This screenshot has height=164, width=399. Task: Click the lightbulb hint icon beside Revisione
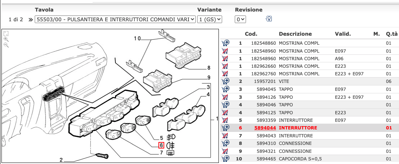click(x=268, y=19)
